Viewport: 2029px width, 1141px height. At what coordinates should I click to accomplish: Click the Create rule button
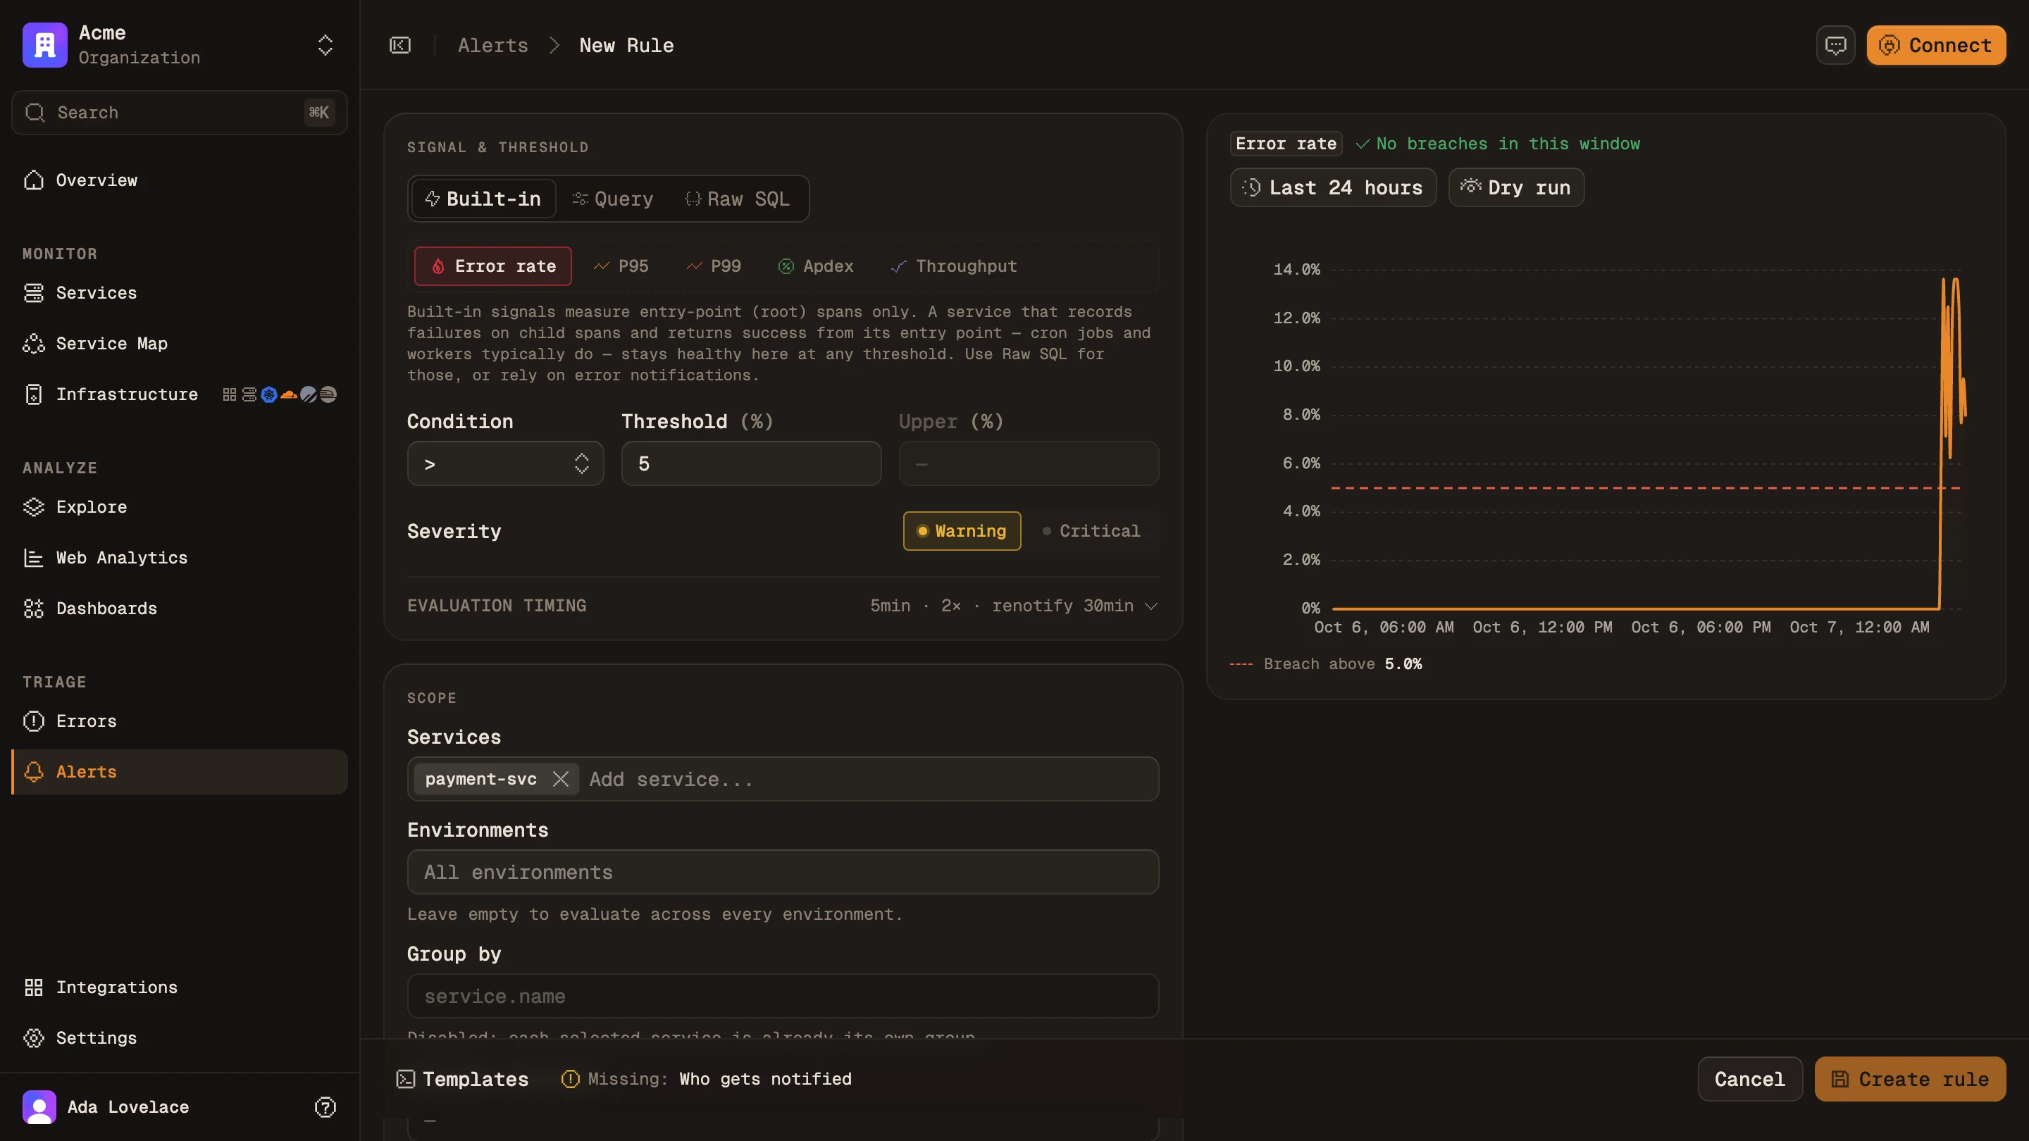click(x=1910, y=1079)
